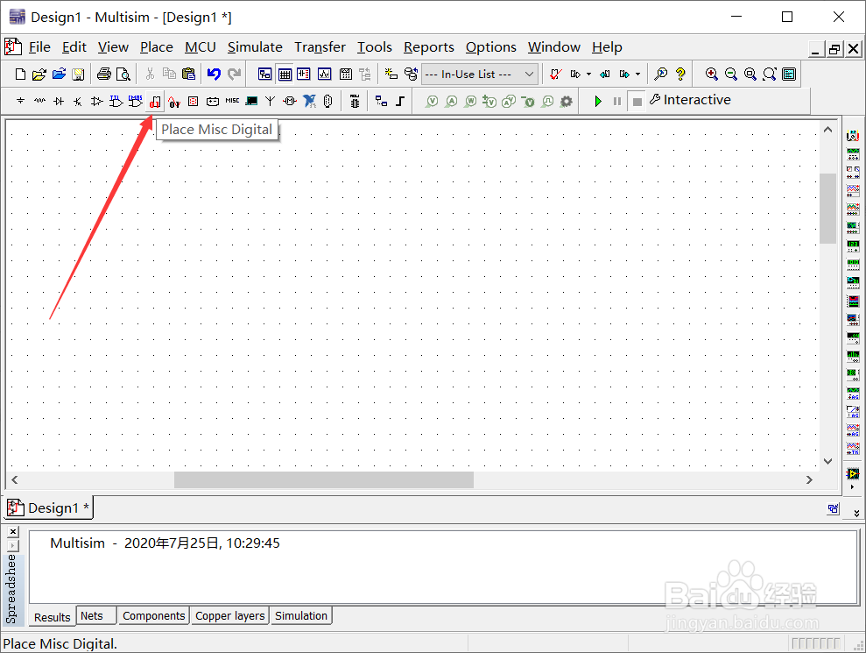Switch to the Simulation tab
Image resolution: width=866 pixels, height=653 pixels.
[301, 616]
